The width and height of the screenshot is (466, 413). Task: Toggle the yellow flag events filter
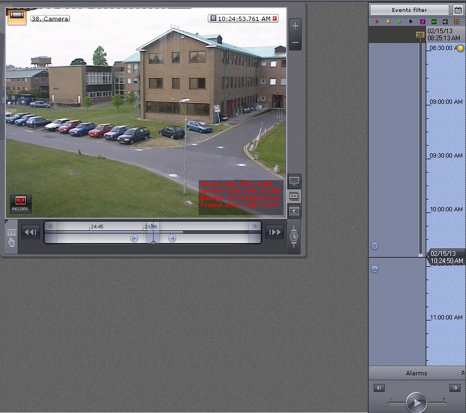point(389,22)
